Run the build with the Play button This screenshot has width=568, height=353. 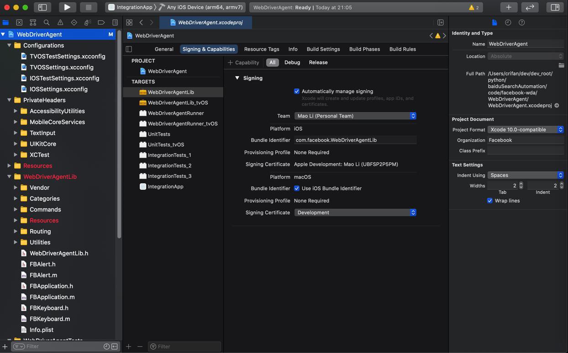point(67,7)
